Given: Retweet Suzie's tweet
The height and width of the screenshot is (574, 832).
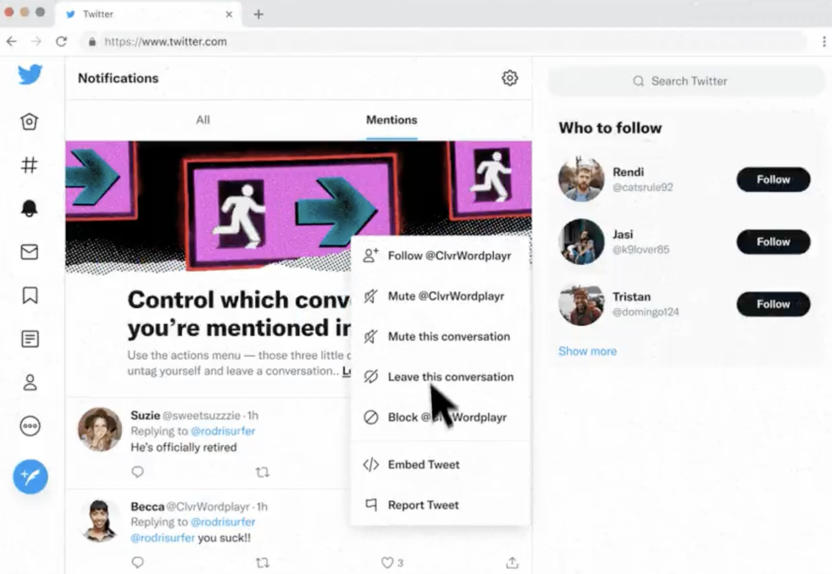Looking at the screenshot, I should [x=263, y=472].
